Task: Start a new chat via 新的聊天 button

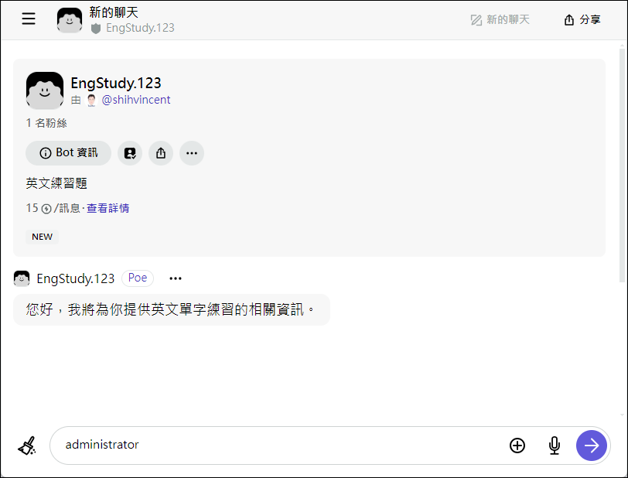Action: tap(500, 19)
